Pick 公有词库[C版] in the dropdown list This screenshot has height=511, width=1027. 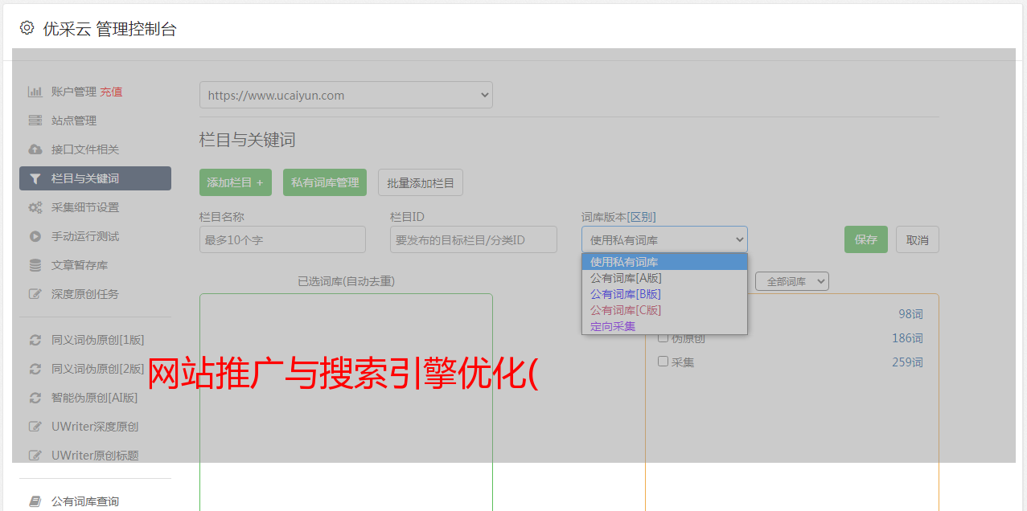point(626,310)
